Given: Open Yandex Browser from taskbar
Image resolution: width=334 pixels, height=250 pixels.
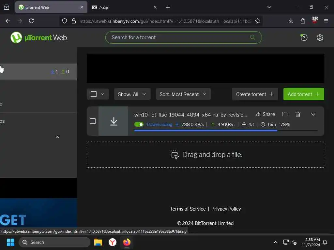Looking at the screenshot, I should (113, 242).
